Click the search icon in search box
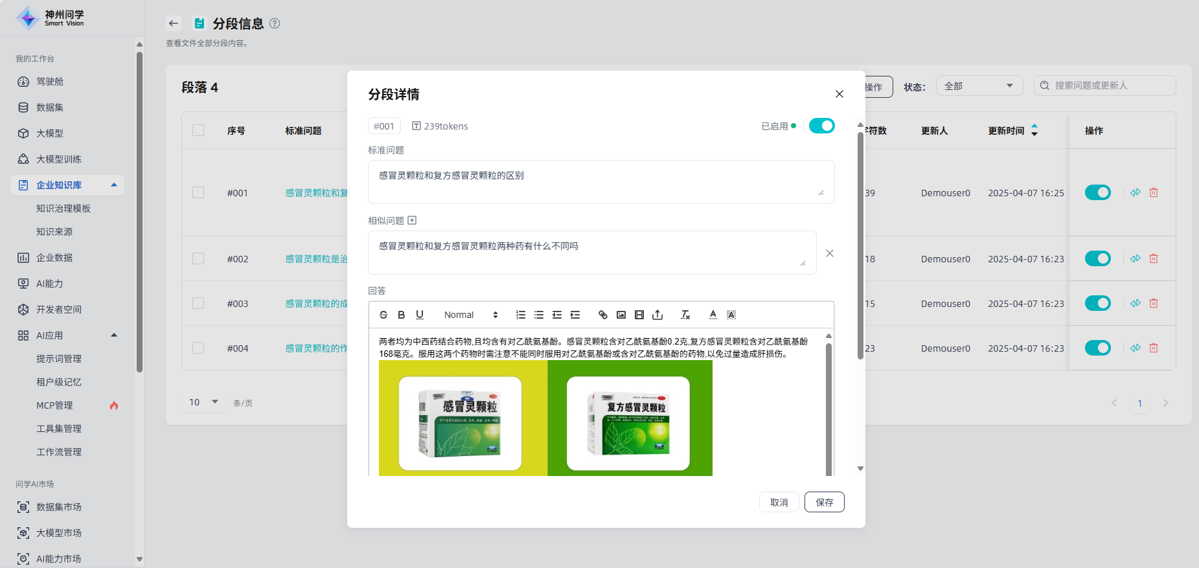 (1044, 85)
